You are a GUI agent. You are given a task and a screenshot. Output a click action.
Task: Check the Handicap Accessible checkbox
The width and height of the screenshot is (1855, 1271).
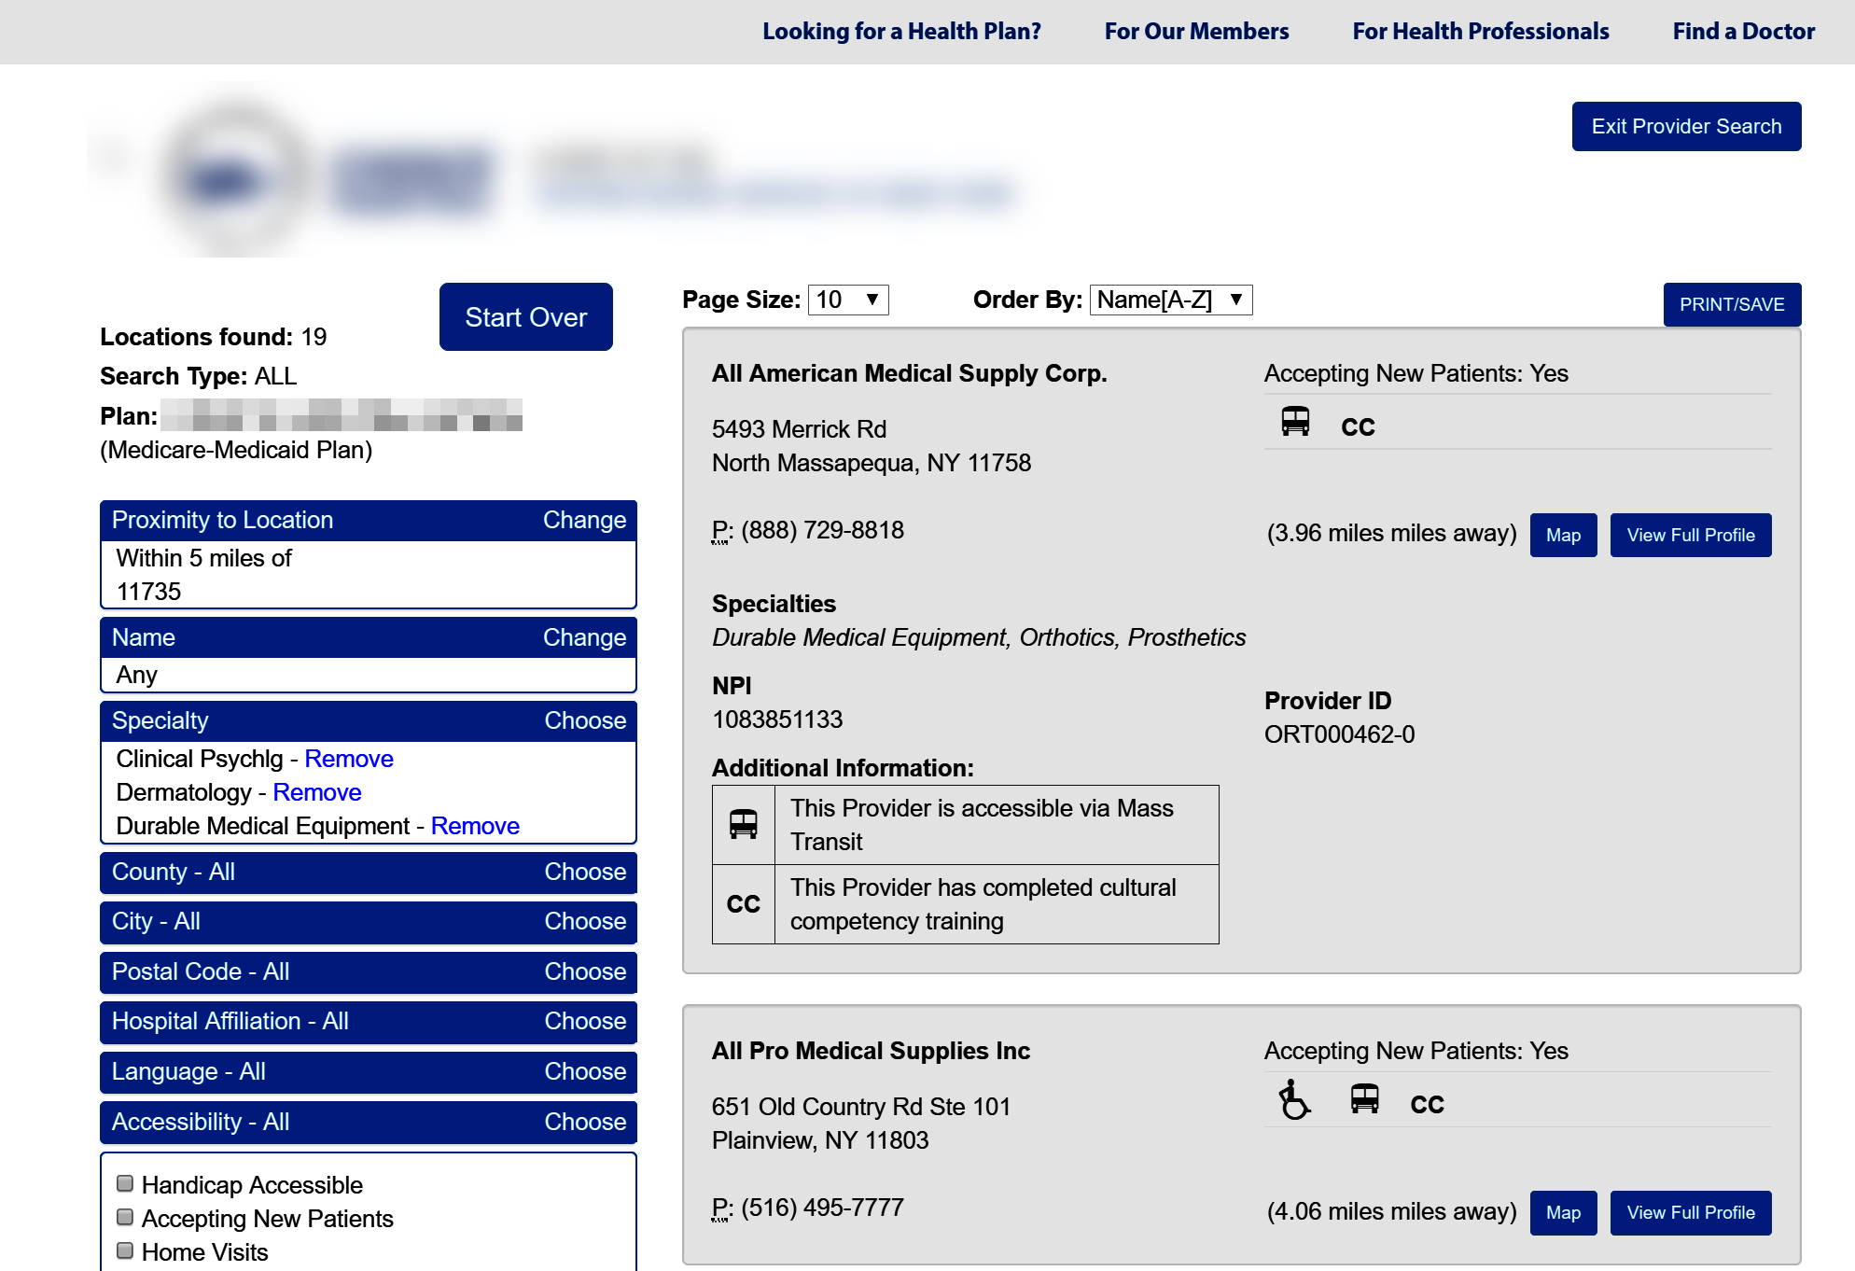pos(125,1184)
